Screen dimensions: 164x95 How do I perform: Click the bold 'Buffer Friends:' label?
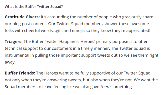point(20,73)
